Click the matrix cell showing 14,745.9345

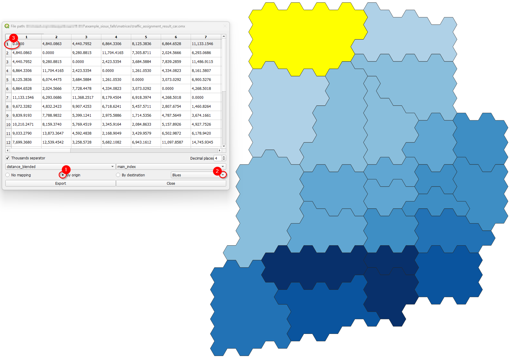tap(206, 142)
